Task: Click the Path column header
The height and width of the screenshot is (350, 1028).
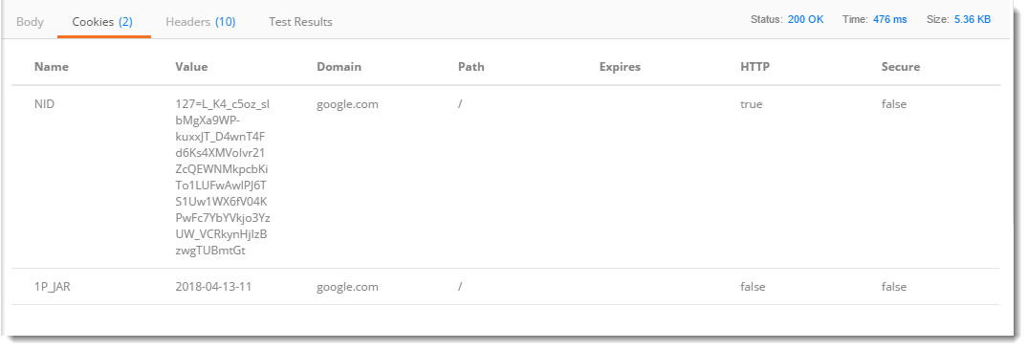Action: (x=471, y=67)
